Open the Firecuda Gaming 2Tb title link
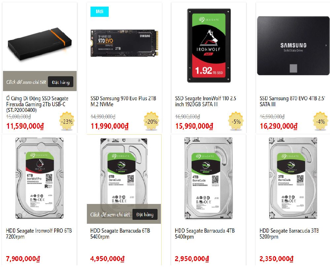330x267 pixels. 37,104
